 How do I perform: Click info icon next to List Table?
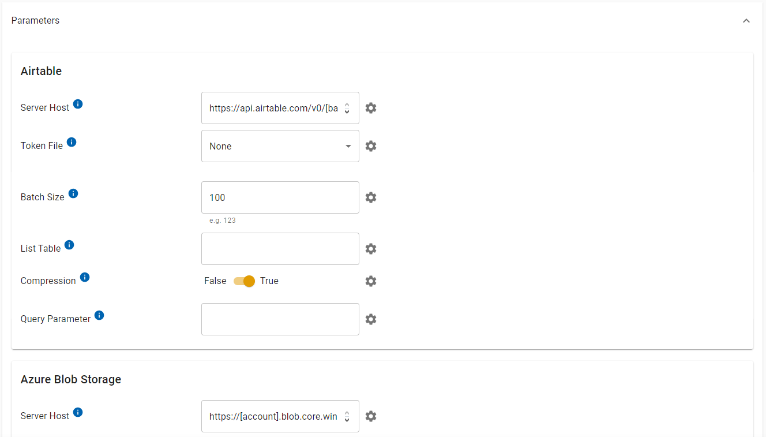coord(69,245)
